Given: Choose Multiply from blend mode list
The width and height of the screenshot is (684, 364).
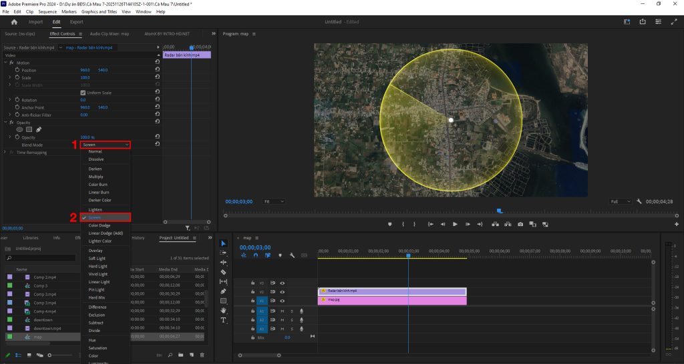Looking at the screenshot, I should 96,177.
